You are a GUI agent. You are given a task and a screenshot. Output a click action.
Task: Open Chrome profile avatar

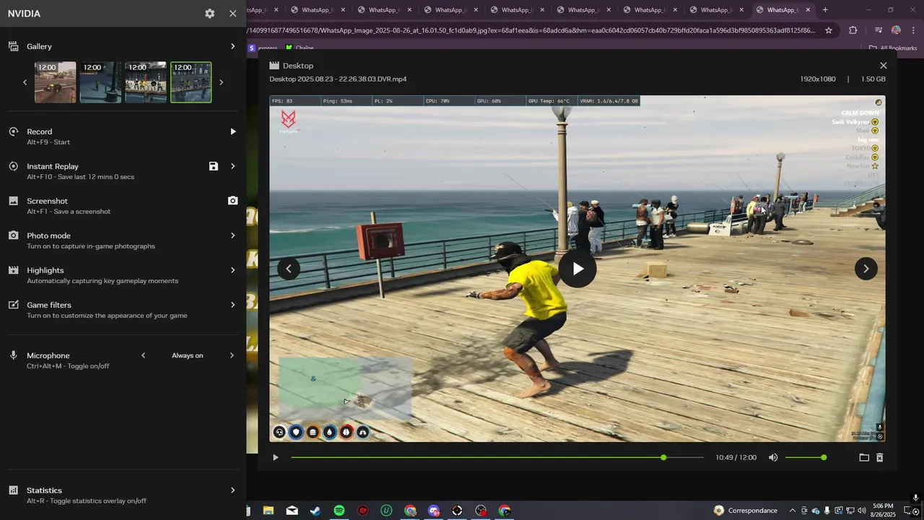[x=896, y=30]
